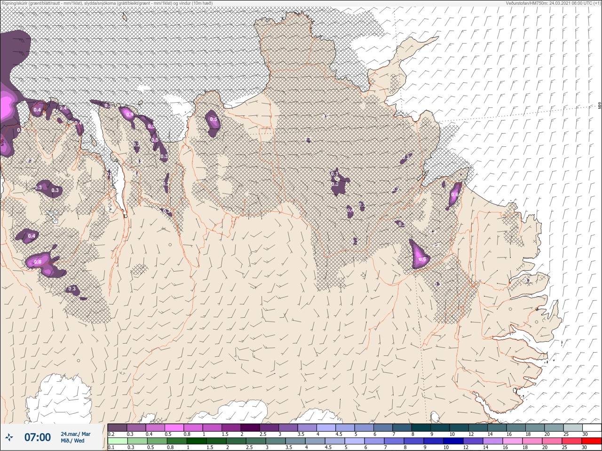Screen dimensions: 602x451
Task: Pick the 0.4 swatch on the snow scale
Action: [x=155, y=427]
